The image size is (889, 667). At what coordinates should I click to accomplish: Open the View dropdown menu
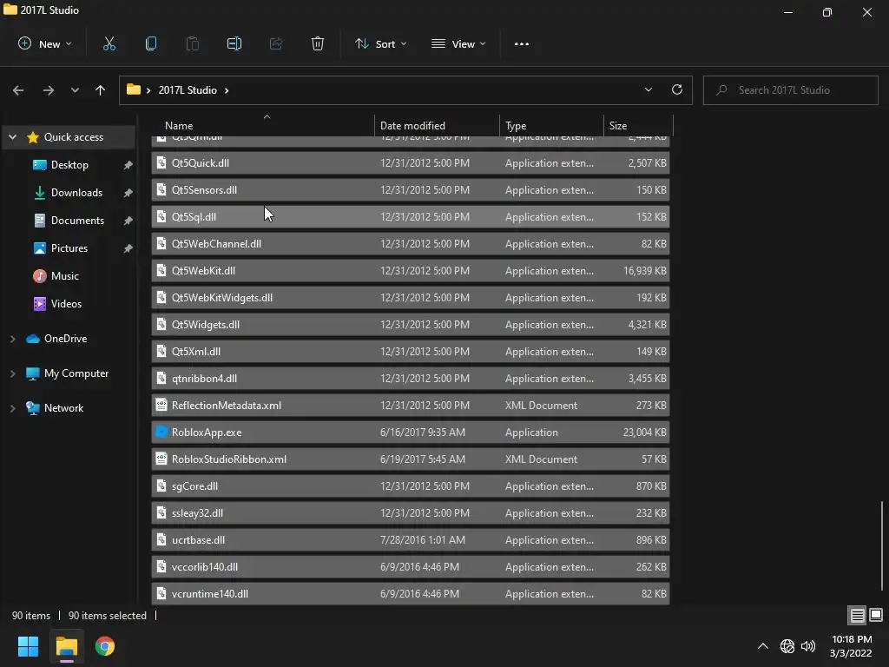[x=459, y=43]
